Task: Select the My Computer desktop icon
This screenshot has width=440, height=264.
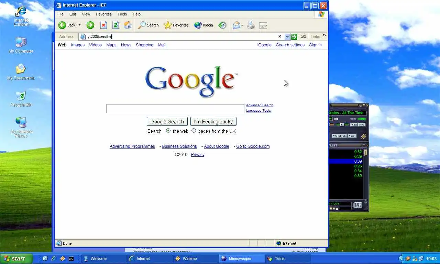Action: (x=21, y=45)
